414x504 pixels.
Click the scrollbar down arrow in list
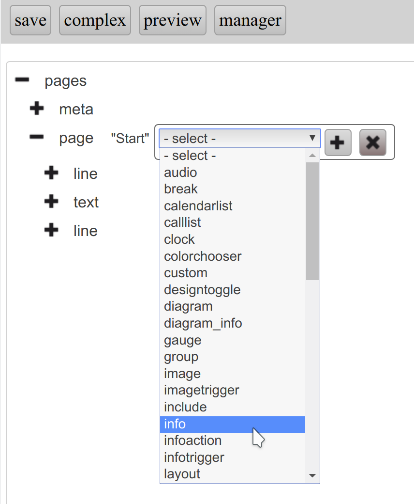click(312, 476)
